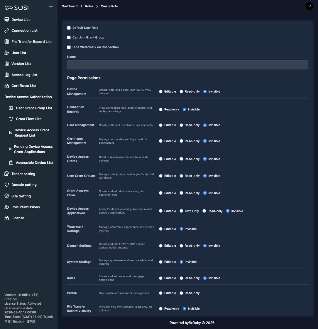Focus the role Name input field
The height and width of the screenshot is (329, 318).
tap(187, 65)
